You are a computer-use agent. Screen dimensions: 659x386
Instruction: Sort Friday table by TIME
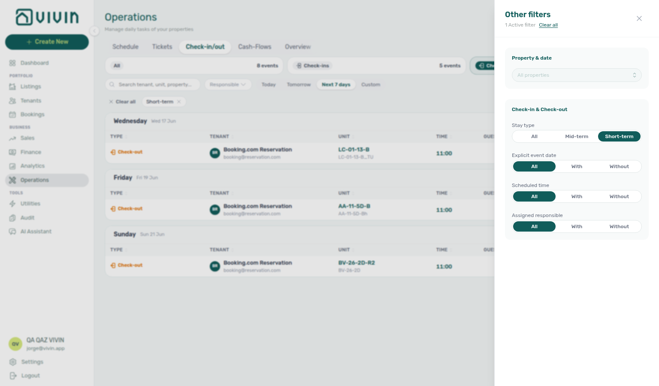443,193
